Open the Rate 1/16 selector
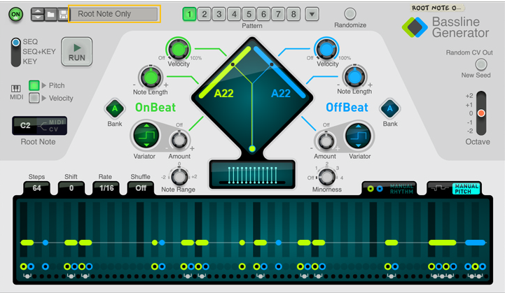The image size is (505, 293). (x=108, y=187)
